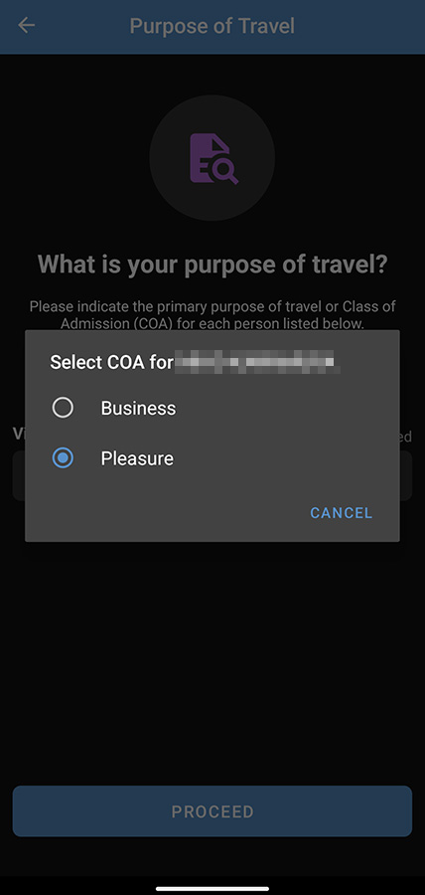Click the What is your purpose heading

click(212, 264)
